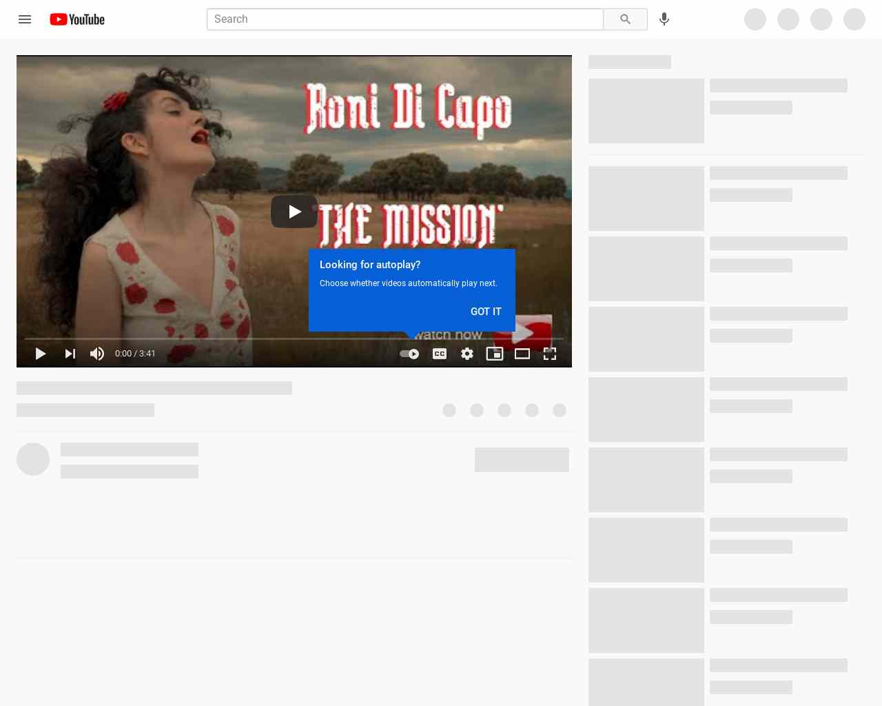Dismiss autoplay tooltip with GOT IT
Screen dimensions: 882x706
pos(486,312)
